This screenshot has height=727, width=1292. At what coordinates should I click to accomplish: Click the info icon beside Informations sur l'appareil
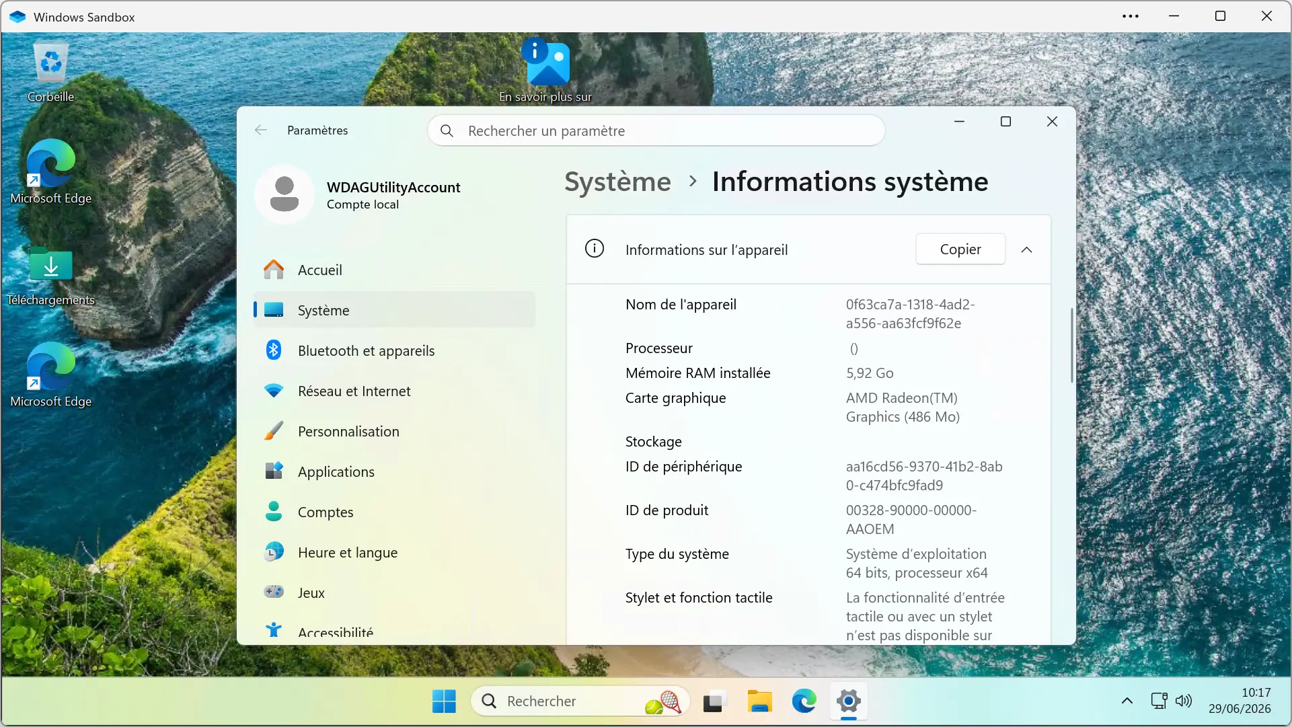pyautogui.click(x=595, y=249)
